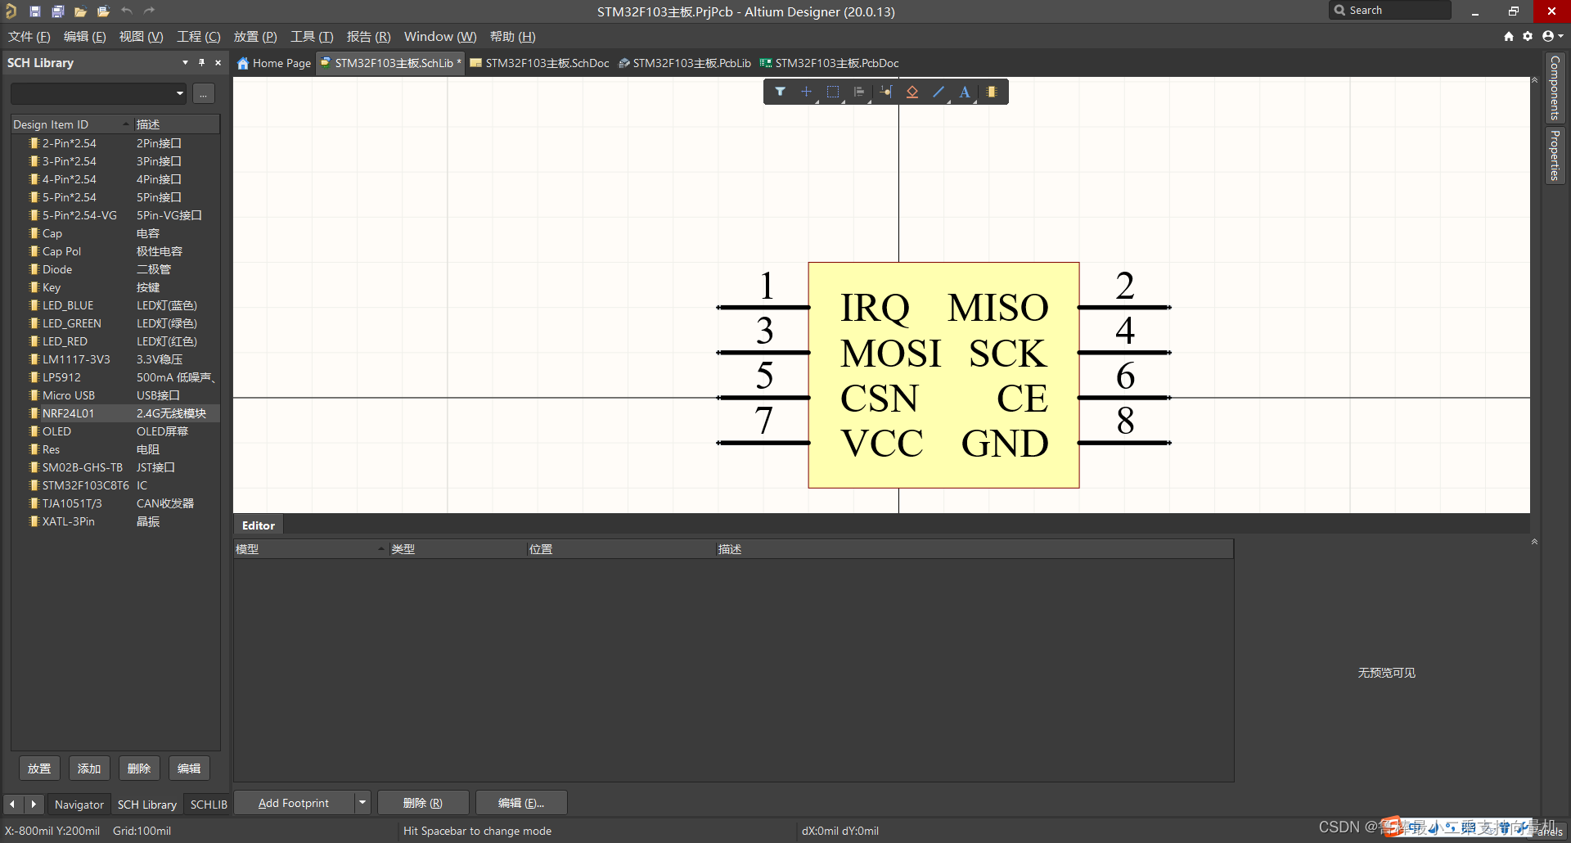Open the 帮助 (H) menu
Viewport: 1571px width, 843px height.
(x=512, y=37)
